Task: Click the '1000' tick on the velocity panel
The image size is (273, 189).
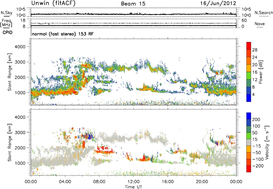Action: [20, 163]
